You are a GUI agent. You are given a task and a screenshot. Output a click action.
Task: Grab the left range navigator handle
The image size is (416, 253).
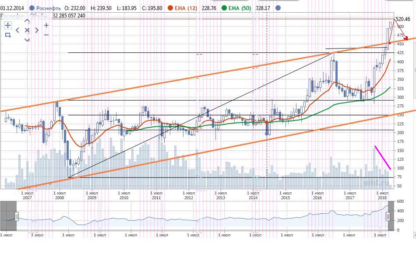pos(17,216)
